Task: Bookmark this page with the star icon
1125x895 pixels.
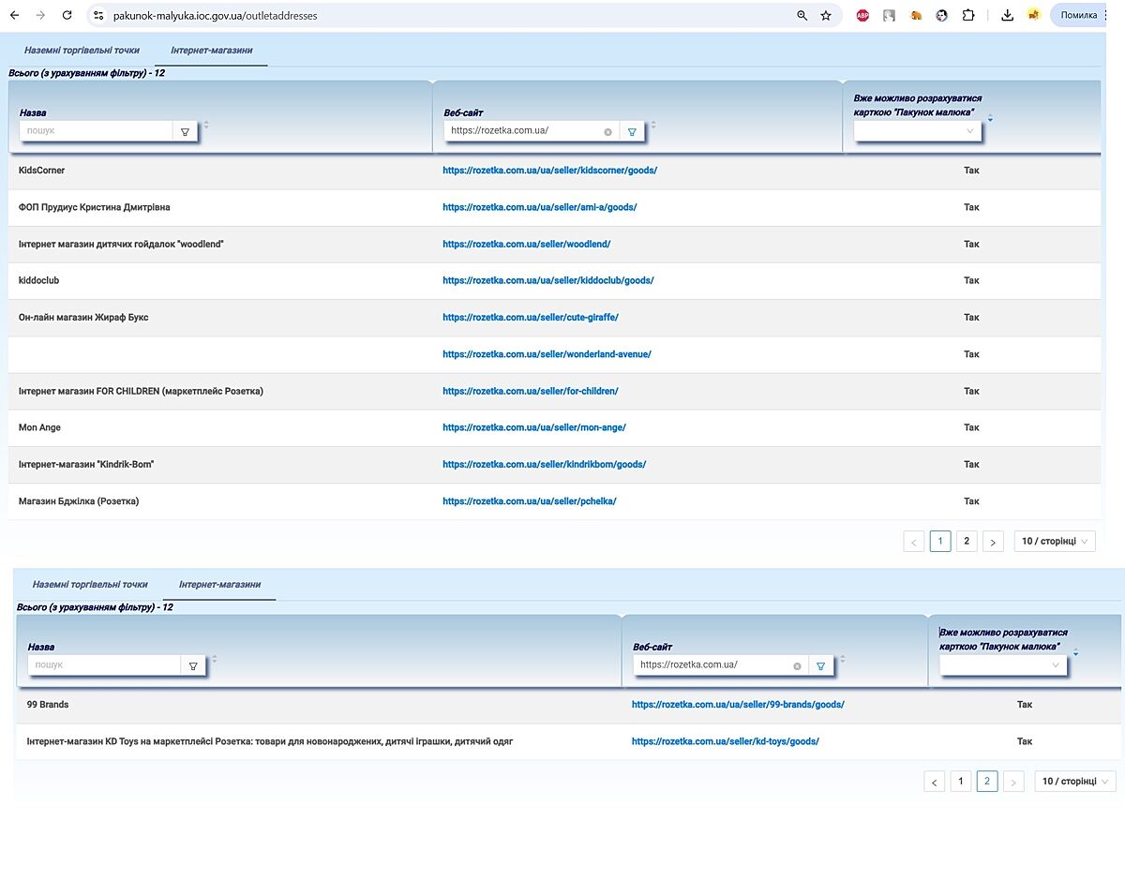Action: point(826,15)
